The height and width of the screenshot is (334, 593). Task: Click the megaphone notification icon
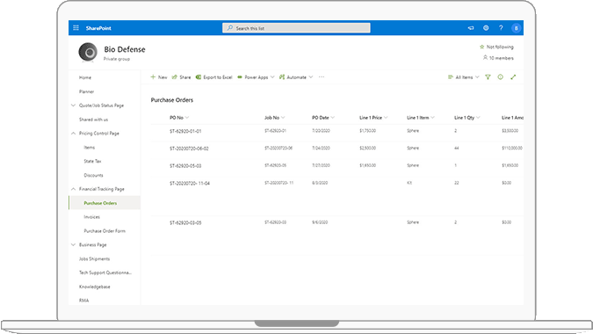(471, 28)
